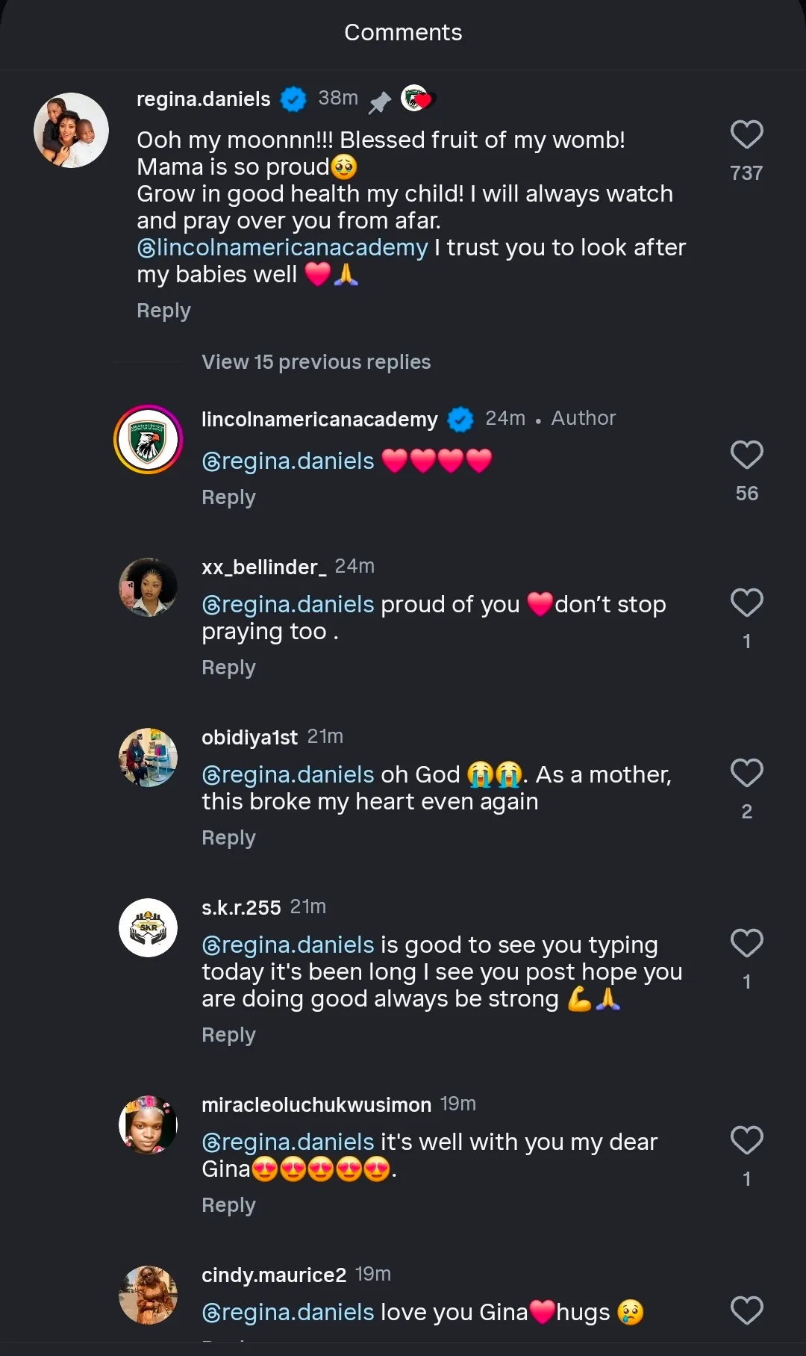Screen dimensions: 806x1356
Task: Reply to s.k.r.255's comment
Action: pos(228,1035)
